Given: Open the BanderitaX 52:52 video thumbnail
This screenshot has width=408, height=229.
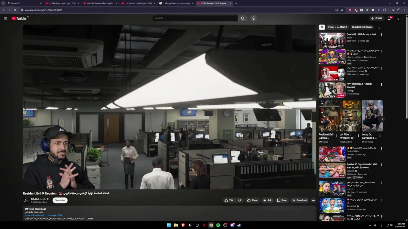Looking at the screenshot, I should 332,205.
